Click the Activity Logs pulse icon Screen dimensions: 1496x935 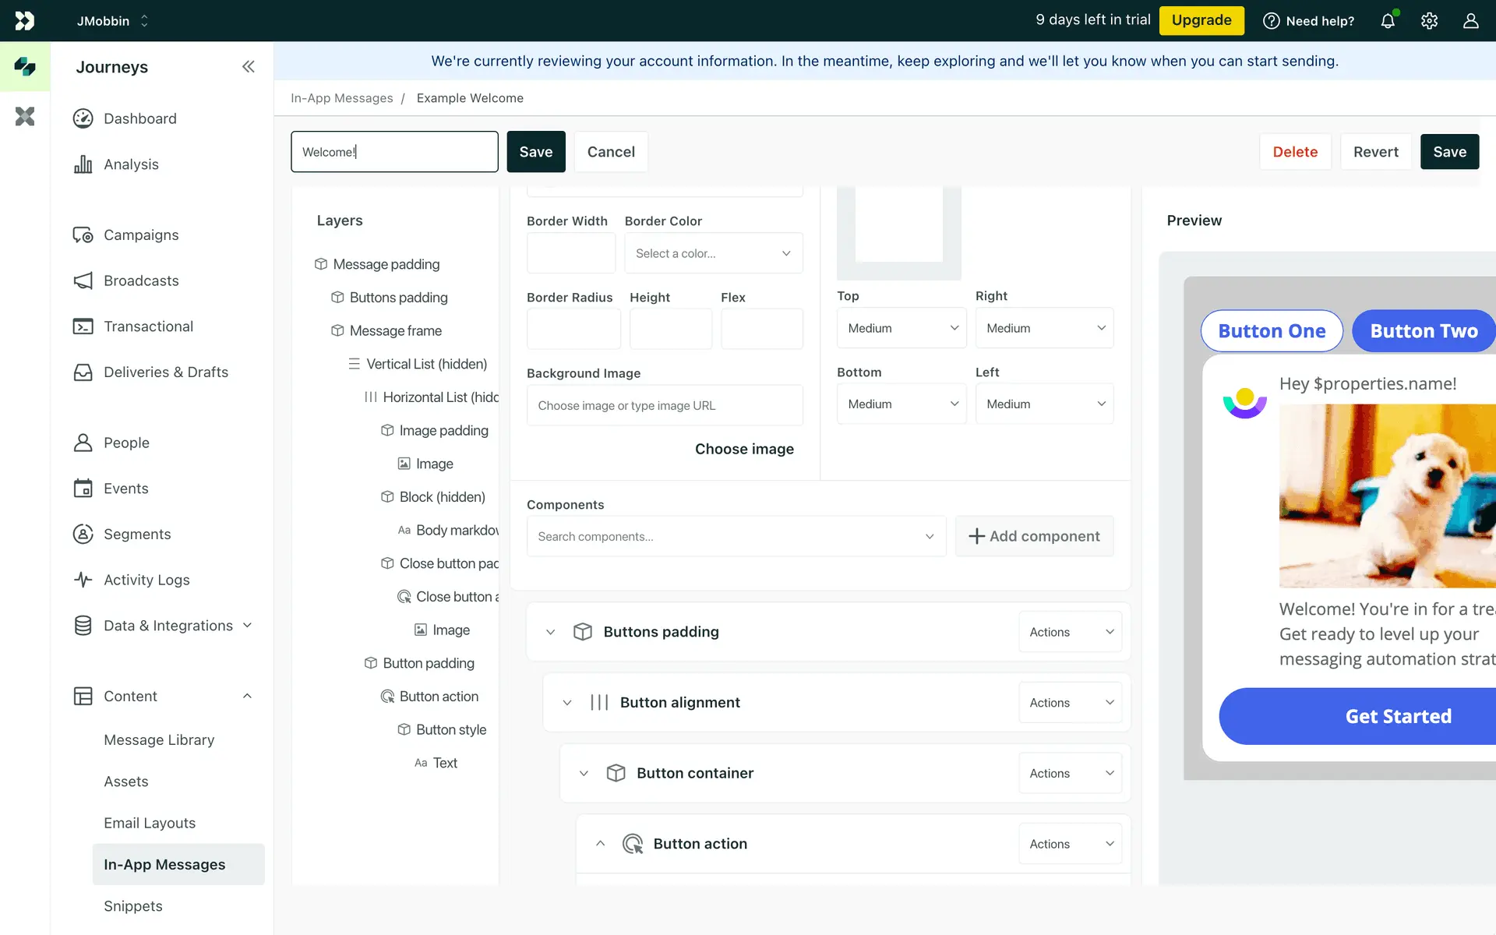[83, 580]
